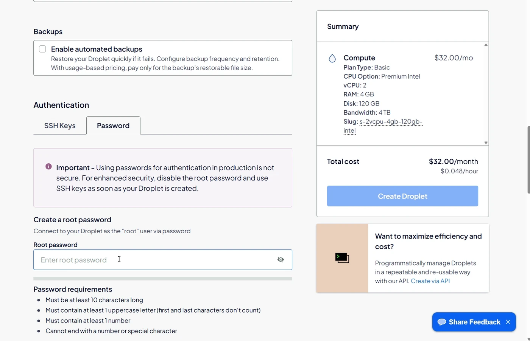The width and height of the screenshot is (530, 341).
Task: Open the Create via API link
Action: [x=430, y=281]
